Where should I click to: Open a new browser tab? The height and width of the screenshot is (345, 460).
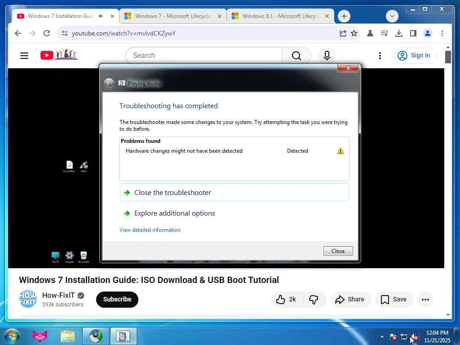coord(344,16)
